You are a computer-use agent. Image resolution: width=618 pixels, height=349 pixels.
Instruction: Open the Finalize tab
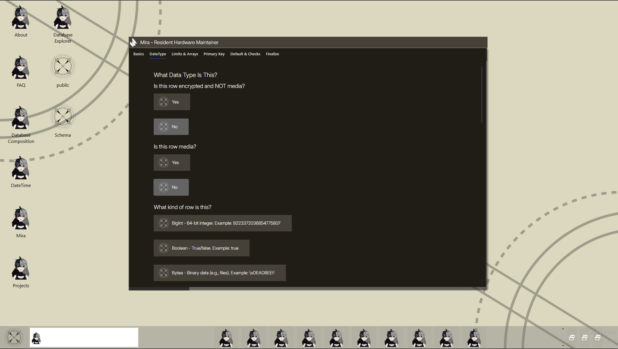(x=272, y=54)
